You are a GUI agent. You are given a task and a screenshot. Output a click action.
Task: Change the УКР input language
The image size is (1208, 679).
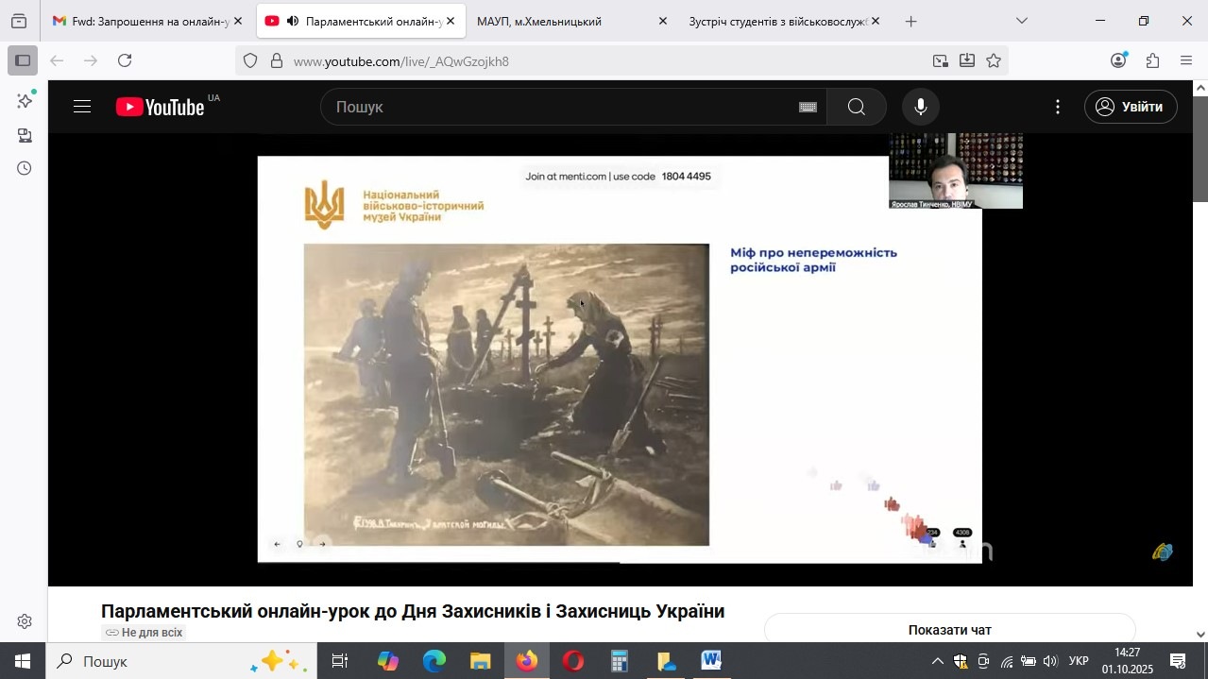tap(1079, 661)
